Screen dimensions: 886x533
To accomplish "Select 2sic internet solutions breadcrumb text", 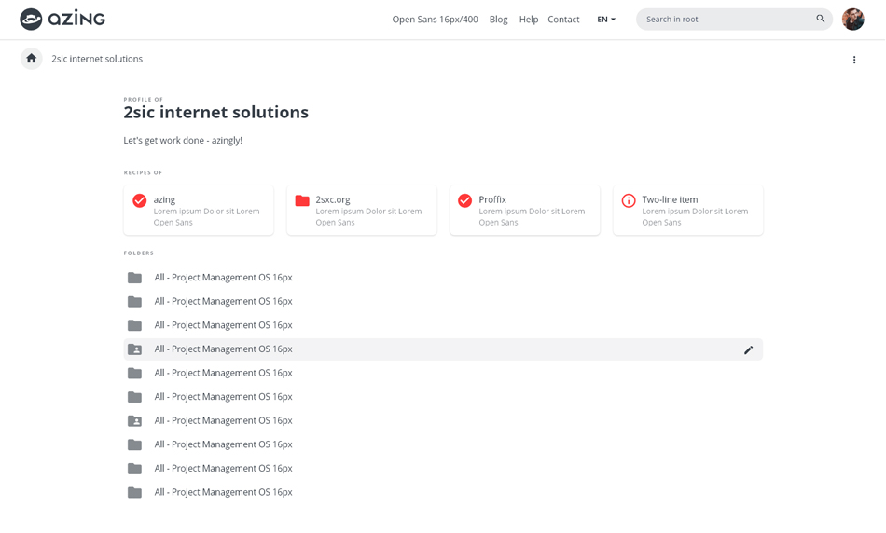I will 97,59.
